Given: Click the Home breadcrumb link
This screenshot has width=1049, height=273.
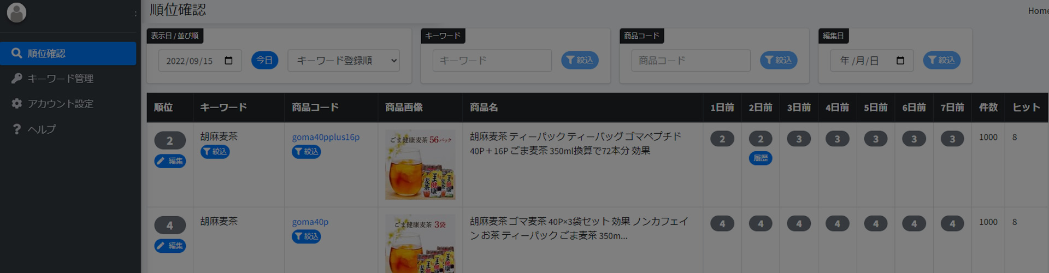Looking at the screenshot, I should point(1038,11).
